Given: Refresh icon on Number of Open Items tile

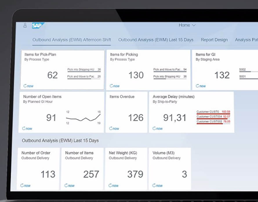Looking at the screenshot, I should click(x=24, y=128).
